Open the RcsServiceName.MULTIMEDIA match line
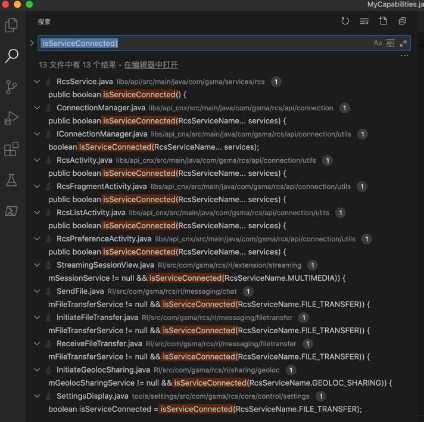 (x=197, y=278)
